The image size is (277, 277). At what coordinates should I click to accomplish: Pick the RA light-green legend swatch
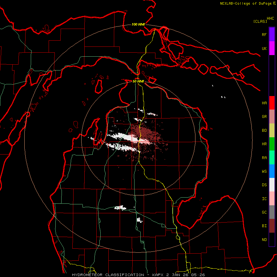(272, 158)
